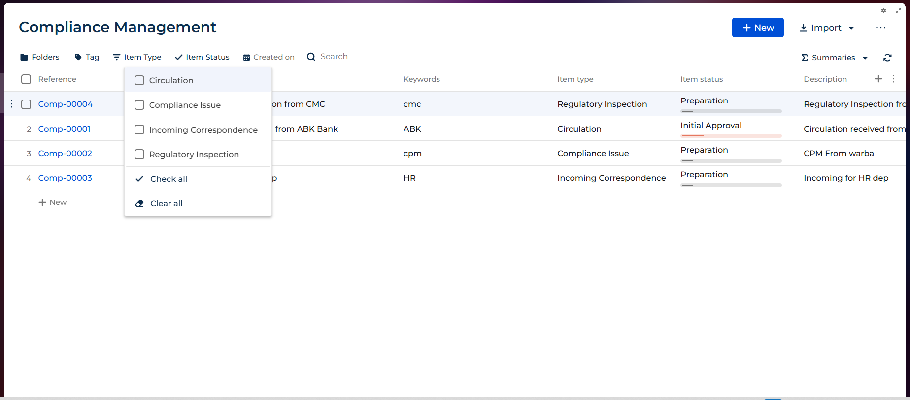The width and height of the screenshot is (910, 400).
Task: Open the Item Status filter
Action: pyautogui.click(x=202, y=57)
